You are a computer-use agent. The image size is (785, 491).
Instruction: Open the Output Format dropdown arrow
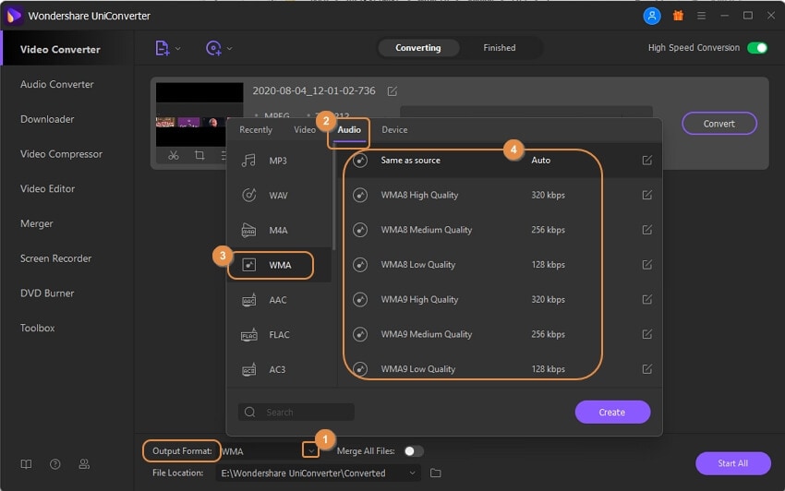click(x=311, y=451)
